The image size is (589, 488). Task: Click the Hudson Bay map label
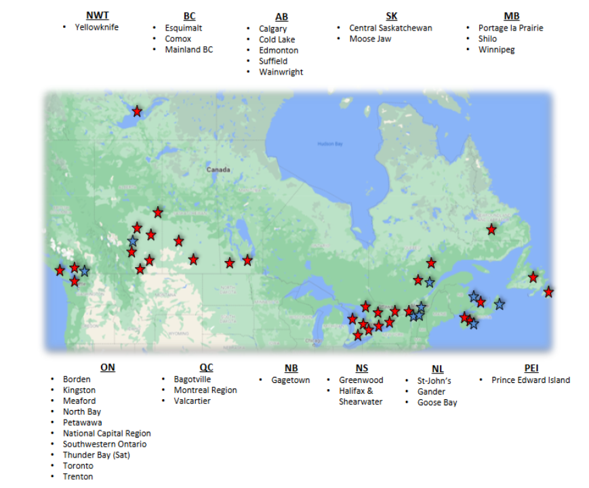click(330, 144)
